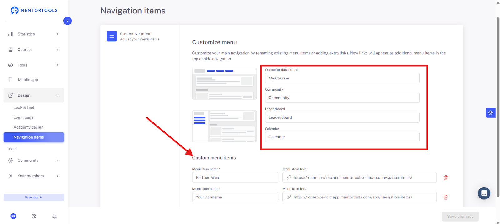The height and width of the screenshot is (224, 500).
Task: Select Navigation items in sidebar
Action: (34, 137)
